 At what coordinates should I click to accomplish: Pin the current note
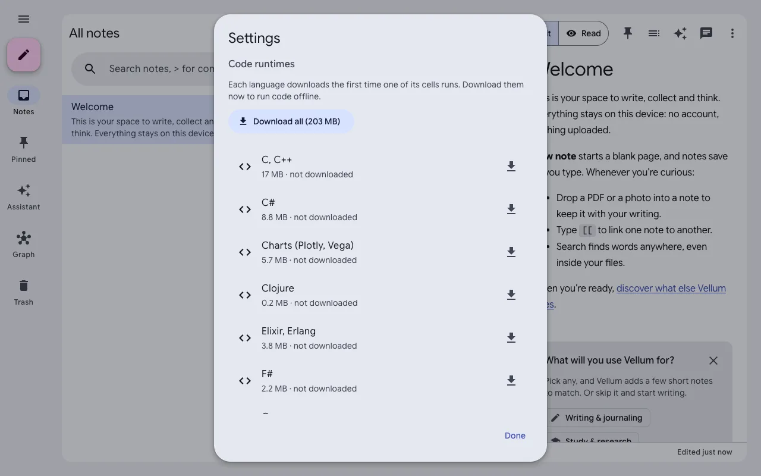pos(628,33)
